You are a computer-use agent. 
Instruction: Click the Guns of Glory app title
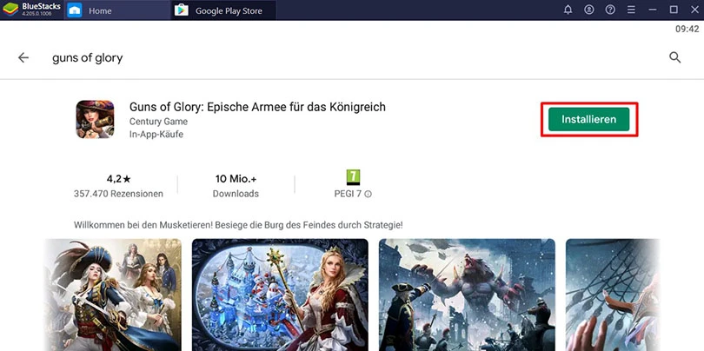(257, 107)
